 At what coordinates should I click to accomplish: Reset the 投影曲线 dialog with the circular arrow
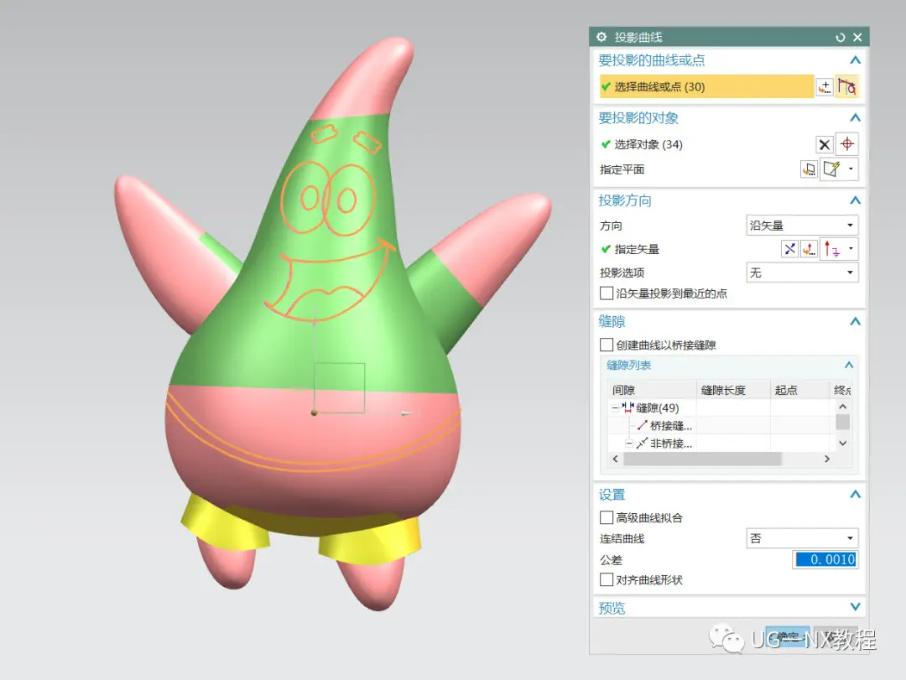(840, 38)
